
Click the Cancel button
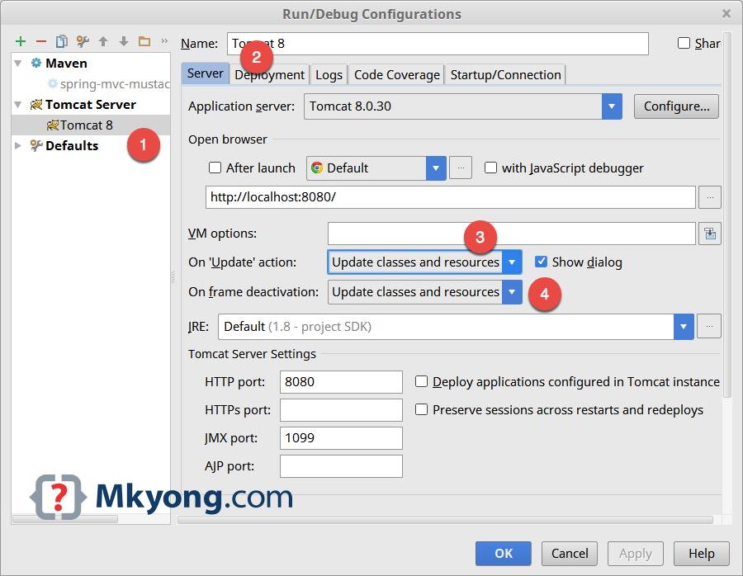(x=570, y=553)
